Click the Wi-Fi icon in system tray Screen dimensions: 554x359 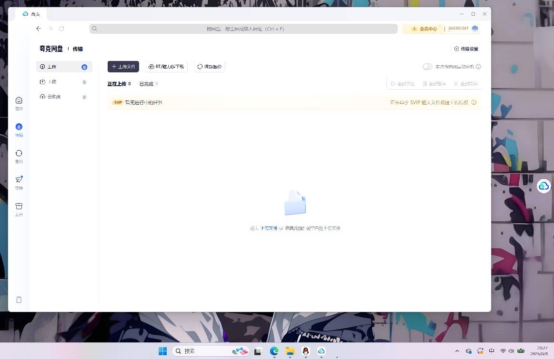pyautogui.click(x=503, y=351)
